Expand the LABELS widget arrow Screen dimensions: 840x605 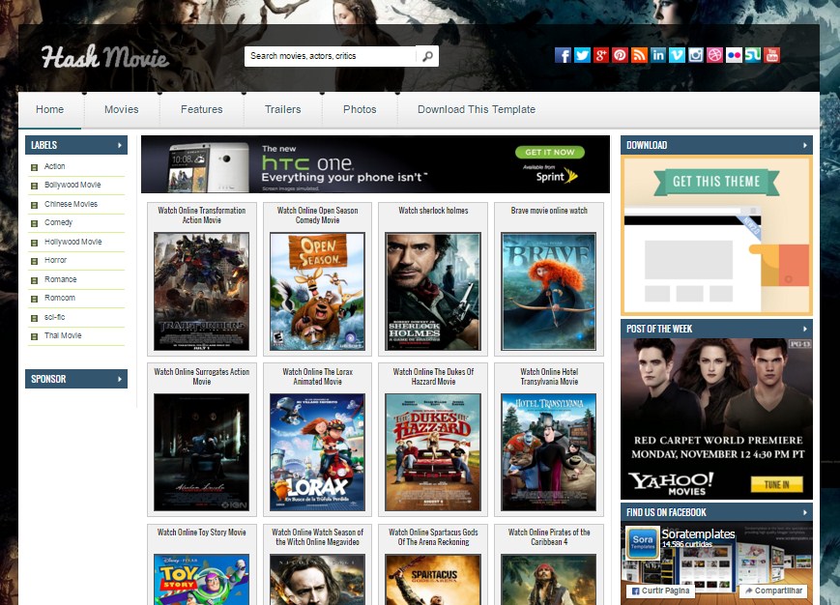(120, 145)
